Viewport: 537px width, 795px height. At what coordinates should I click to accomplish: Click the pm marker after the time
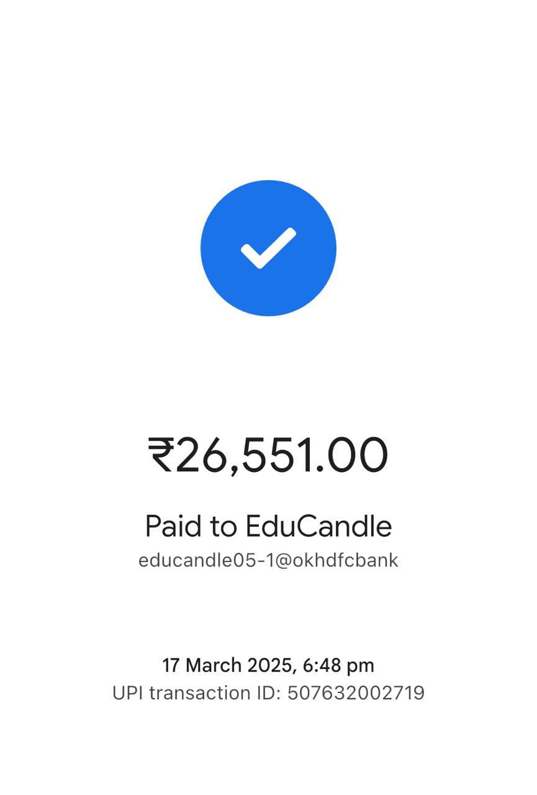click(360, 665)
